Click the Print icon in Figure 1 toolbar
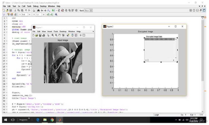This screenshot has width=209, height=125. pyautogui.click(x=44, y=35)
